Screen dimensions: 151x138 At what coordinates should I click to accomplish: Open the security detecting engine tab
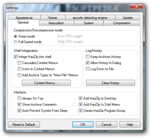pos(90,17)
